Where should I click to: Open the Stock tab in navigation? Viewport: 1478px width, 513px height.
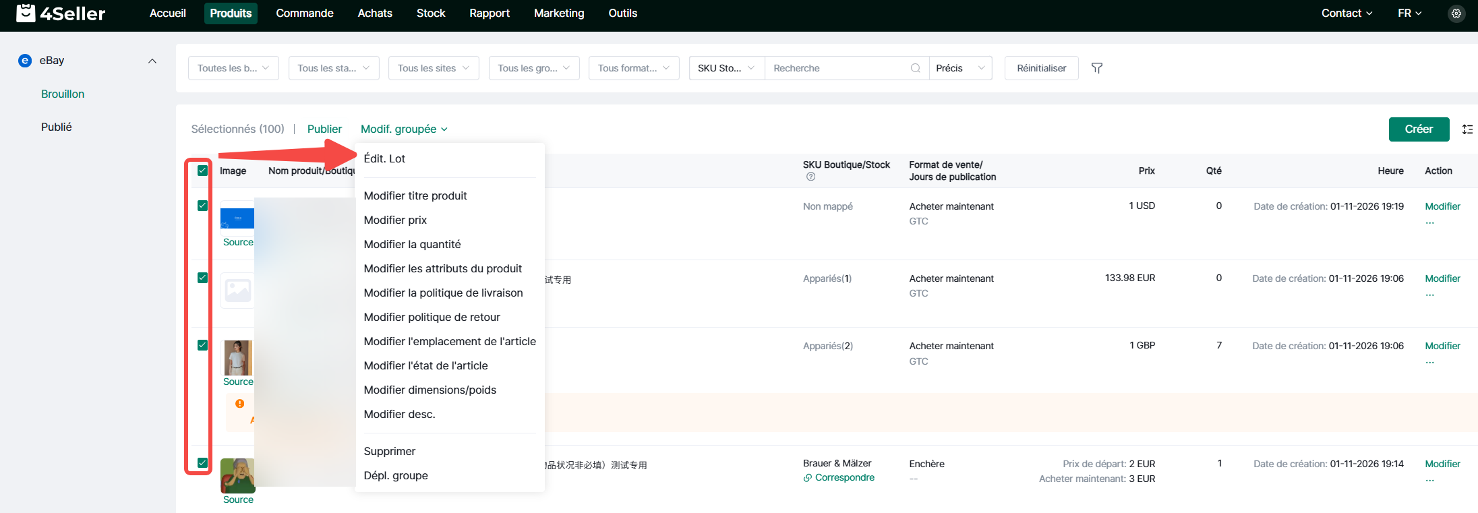[431, 13]
